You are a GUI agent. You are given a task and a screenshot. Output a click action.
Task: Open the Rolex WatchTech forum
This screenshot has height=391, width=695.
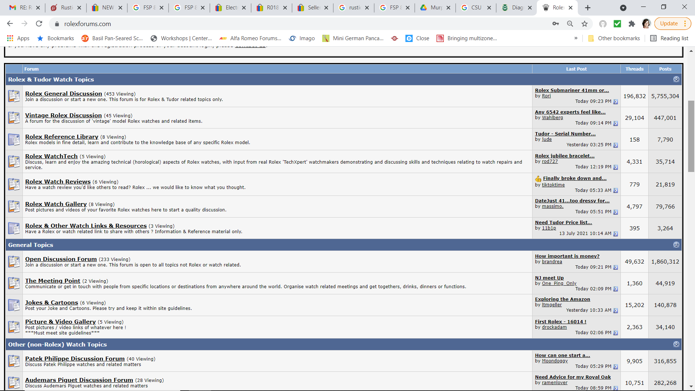point(51,156)
